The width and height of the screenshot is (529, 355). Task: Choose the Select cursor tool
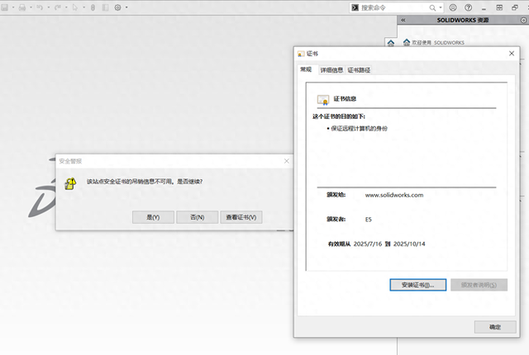click(75, 7)
